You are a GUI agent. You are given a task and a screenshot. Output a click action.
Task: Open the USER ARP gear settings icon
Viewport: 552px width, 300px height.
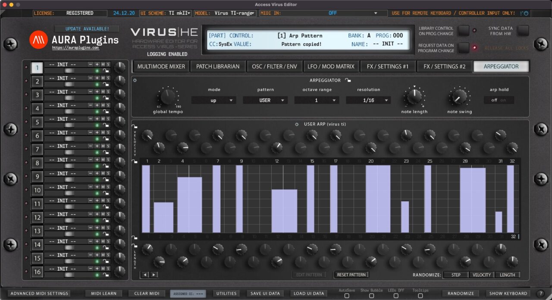(x=296, y=124)
